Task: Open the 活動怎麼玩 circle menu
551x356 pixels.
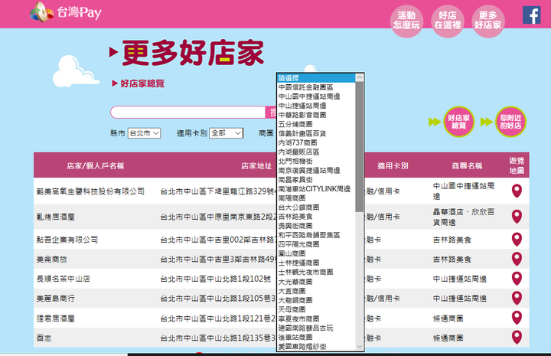Action: coord(406,21)
